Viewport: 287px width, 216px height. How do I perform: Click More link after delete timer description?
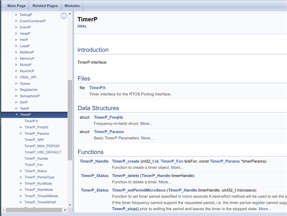pyautogui.click(x=165, y=182)
